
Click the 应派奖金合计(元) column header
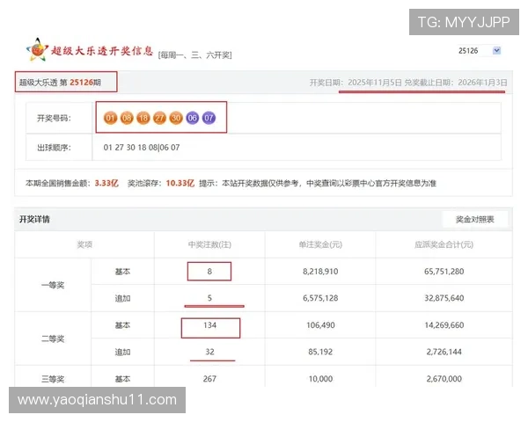[444, 244]
